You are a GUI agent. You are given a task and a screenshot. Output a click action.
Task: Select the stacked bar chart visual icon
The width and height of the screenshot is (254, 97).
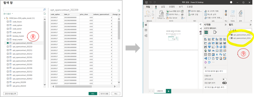coord(205,39)
